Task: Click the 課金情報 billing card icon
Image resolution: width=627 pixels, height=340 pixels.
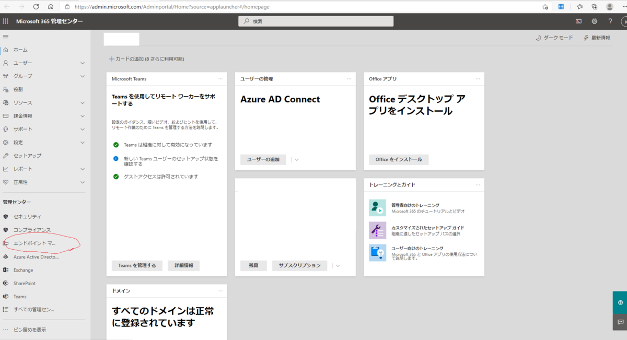Action: point(6,116)
